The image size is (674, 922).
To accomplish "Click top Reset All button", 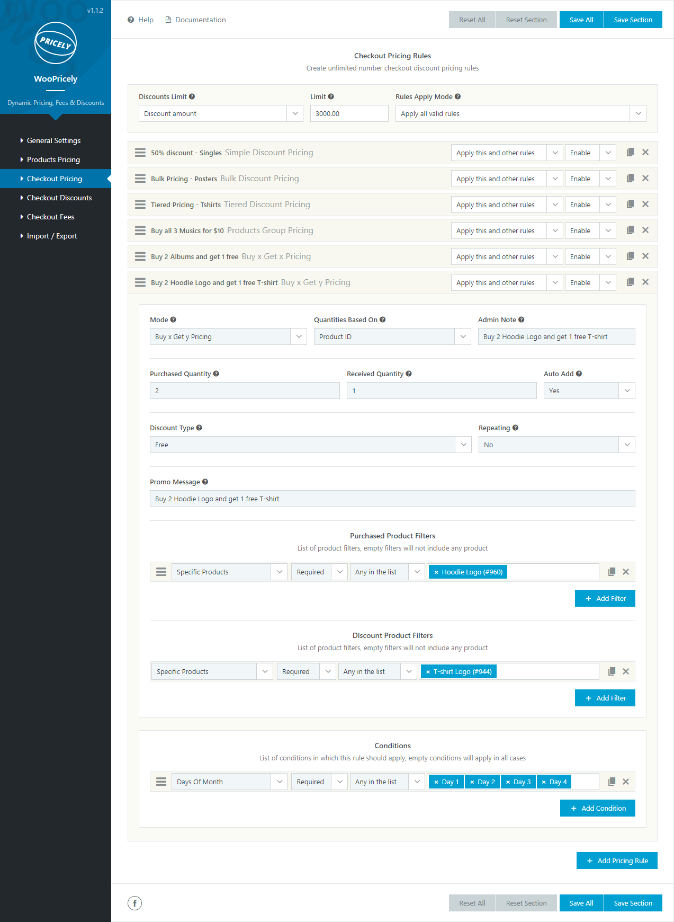I will tap(472, 20).
